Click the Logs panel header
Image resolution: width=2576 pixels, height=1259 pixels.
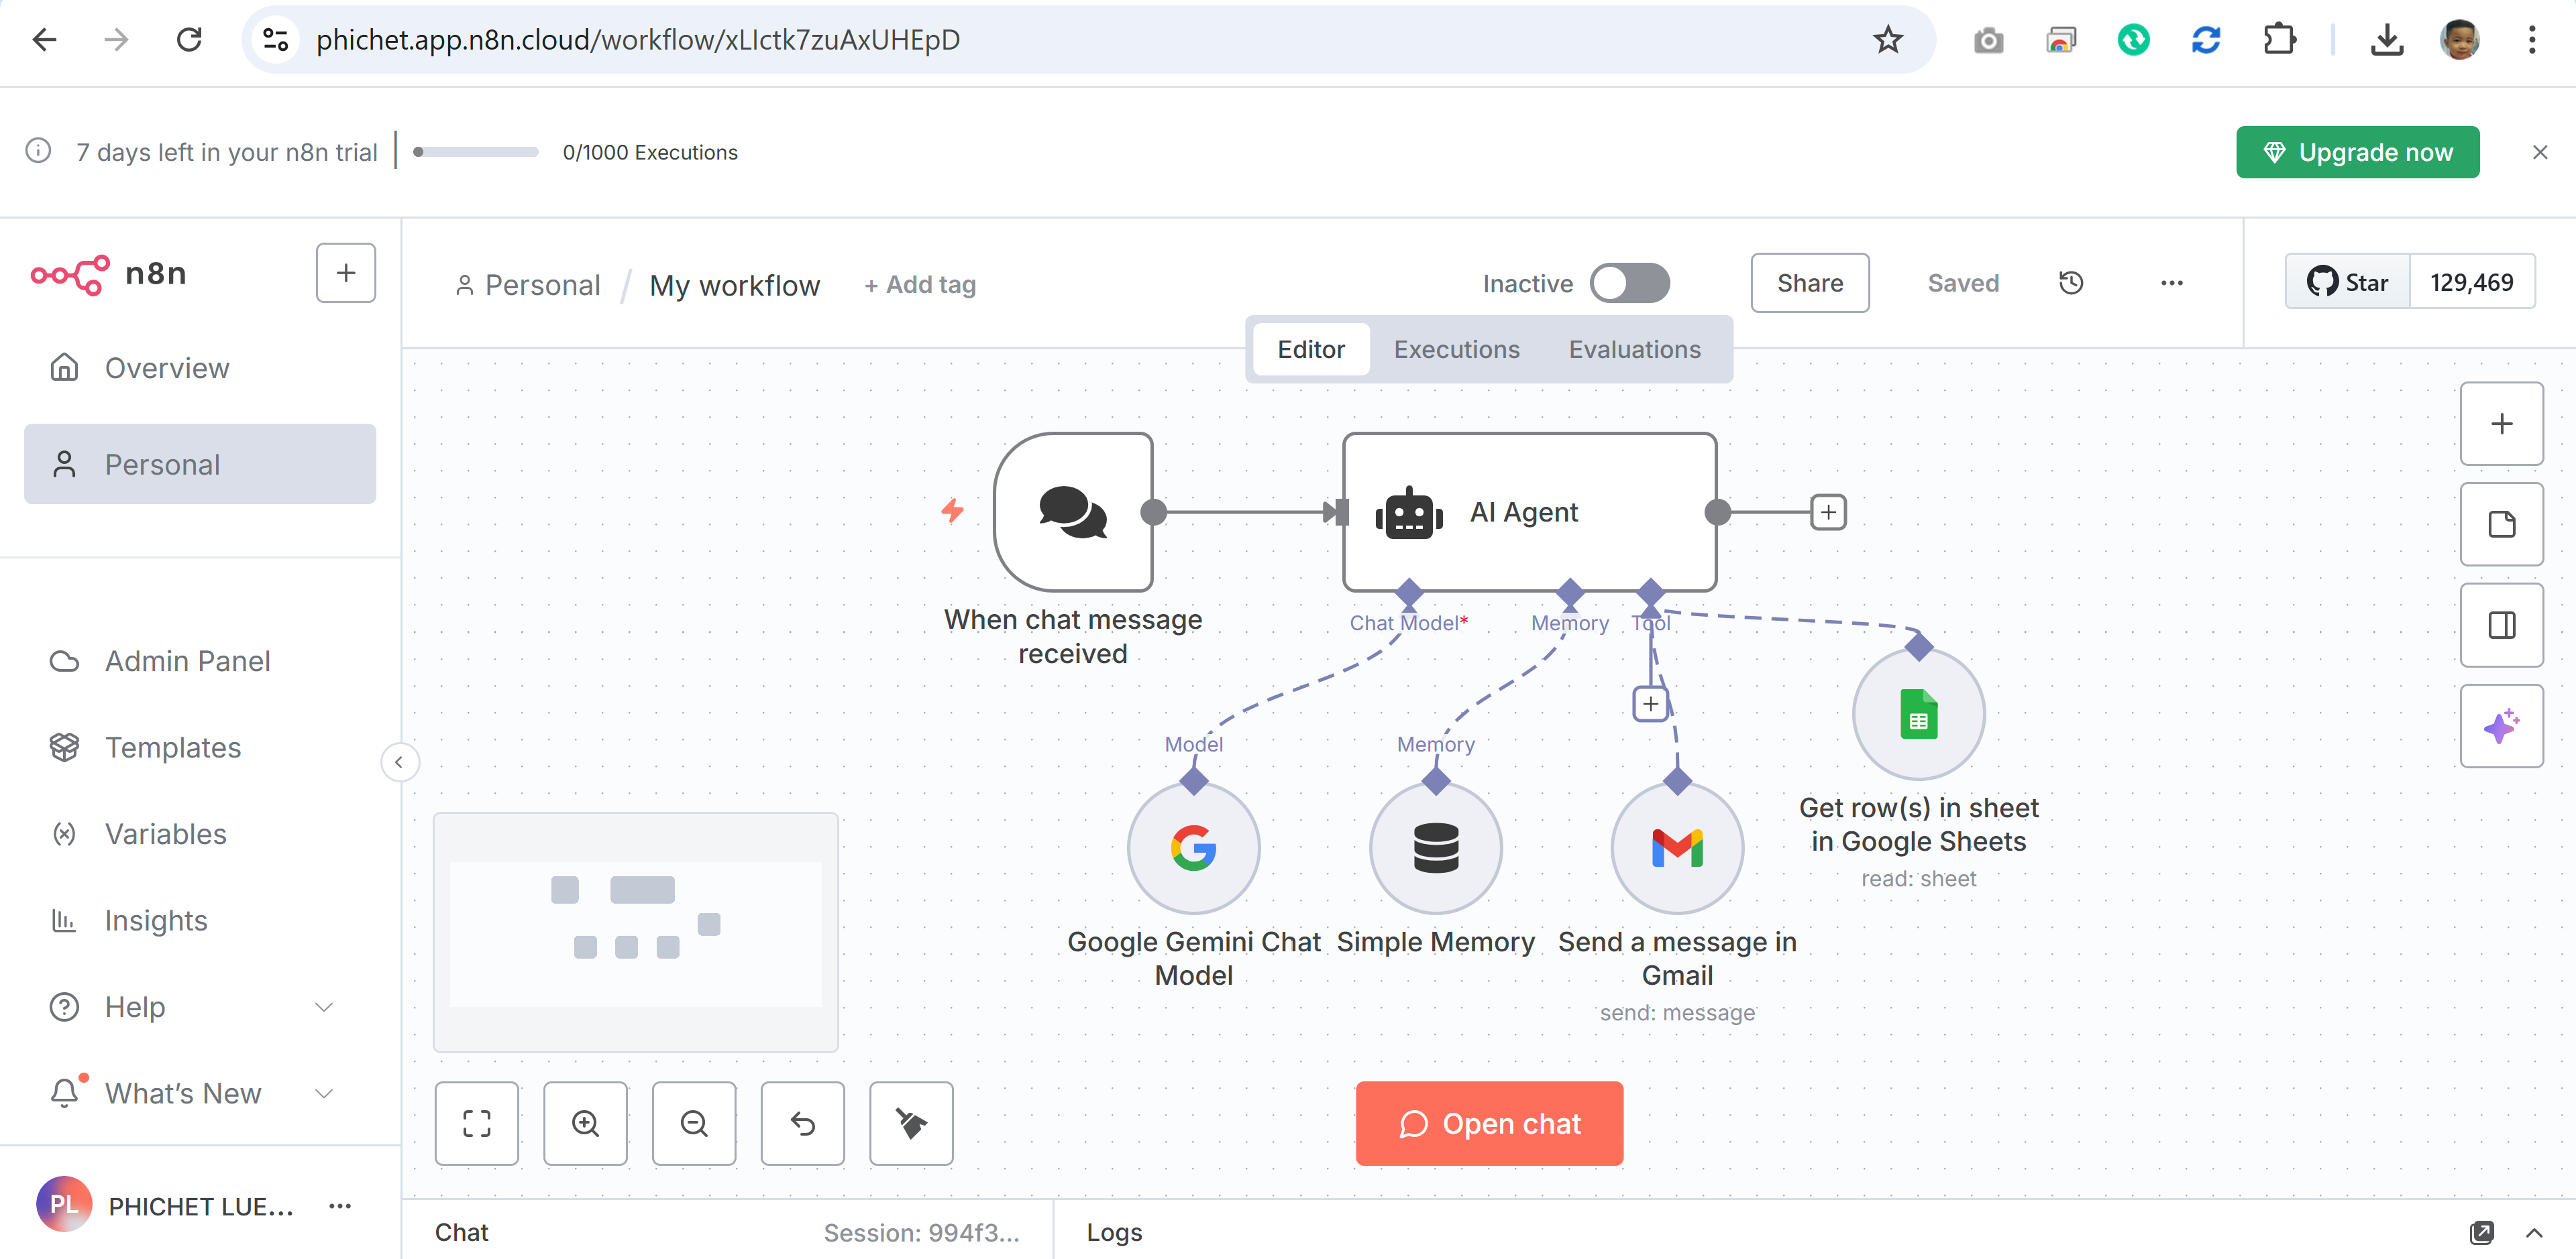[x=1114, y=1232]
